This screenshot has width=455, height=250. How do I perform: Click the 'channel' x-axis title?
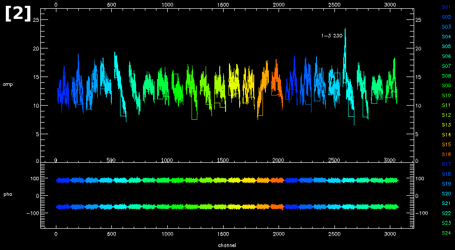click(227, 246)
